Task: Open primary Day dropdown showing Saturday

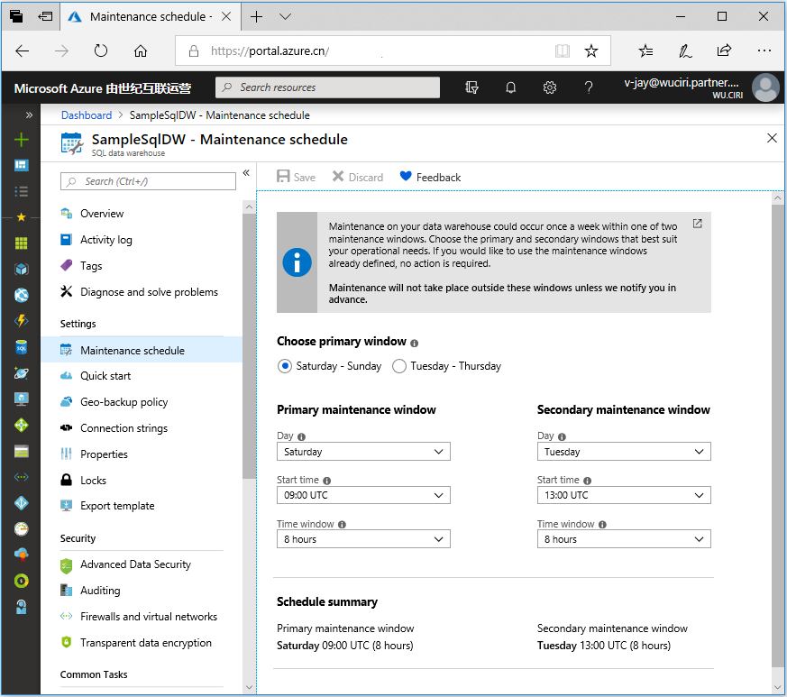Action: point(363,452)
